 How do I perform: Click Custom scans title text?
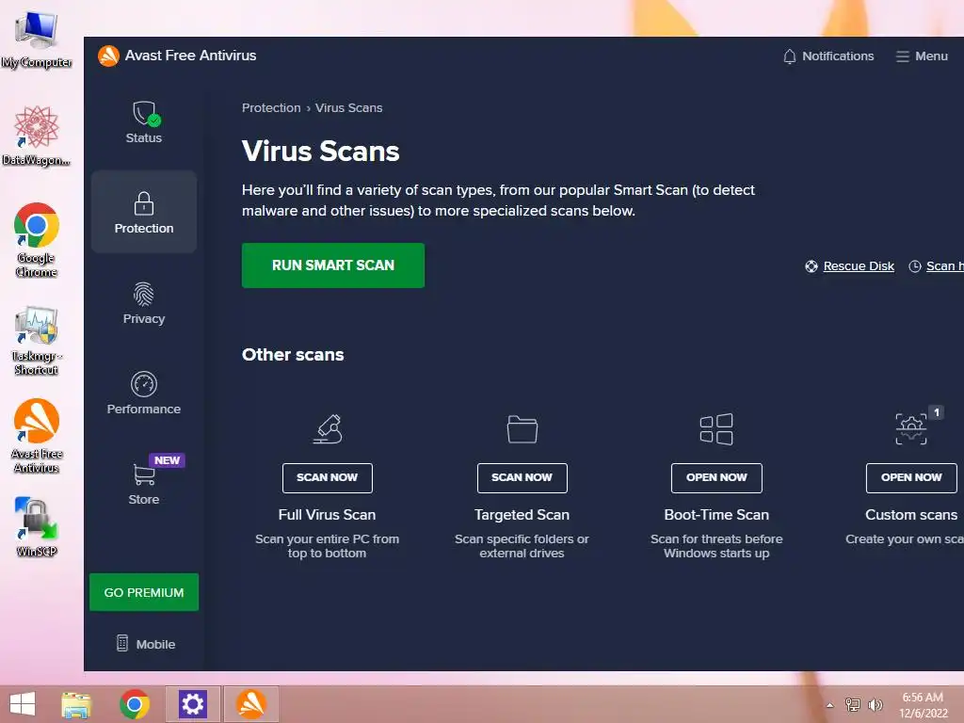click(x=911, y=515)
